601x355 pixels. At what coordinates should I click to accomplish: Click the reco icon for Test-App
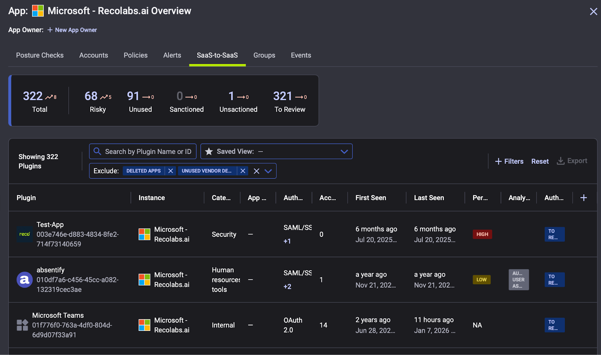tap(24, 234)
